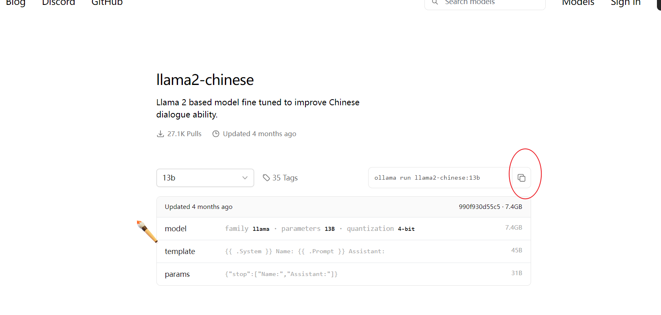The image size is (661, 315).
Task: Open the template file row
Action: [x=344, y=251]
